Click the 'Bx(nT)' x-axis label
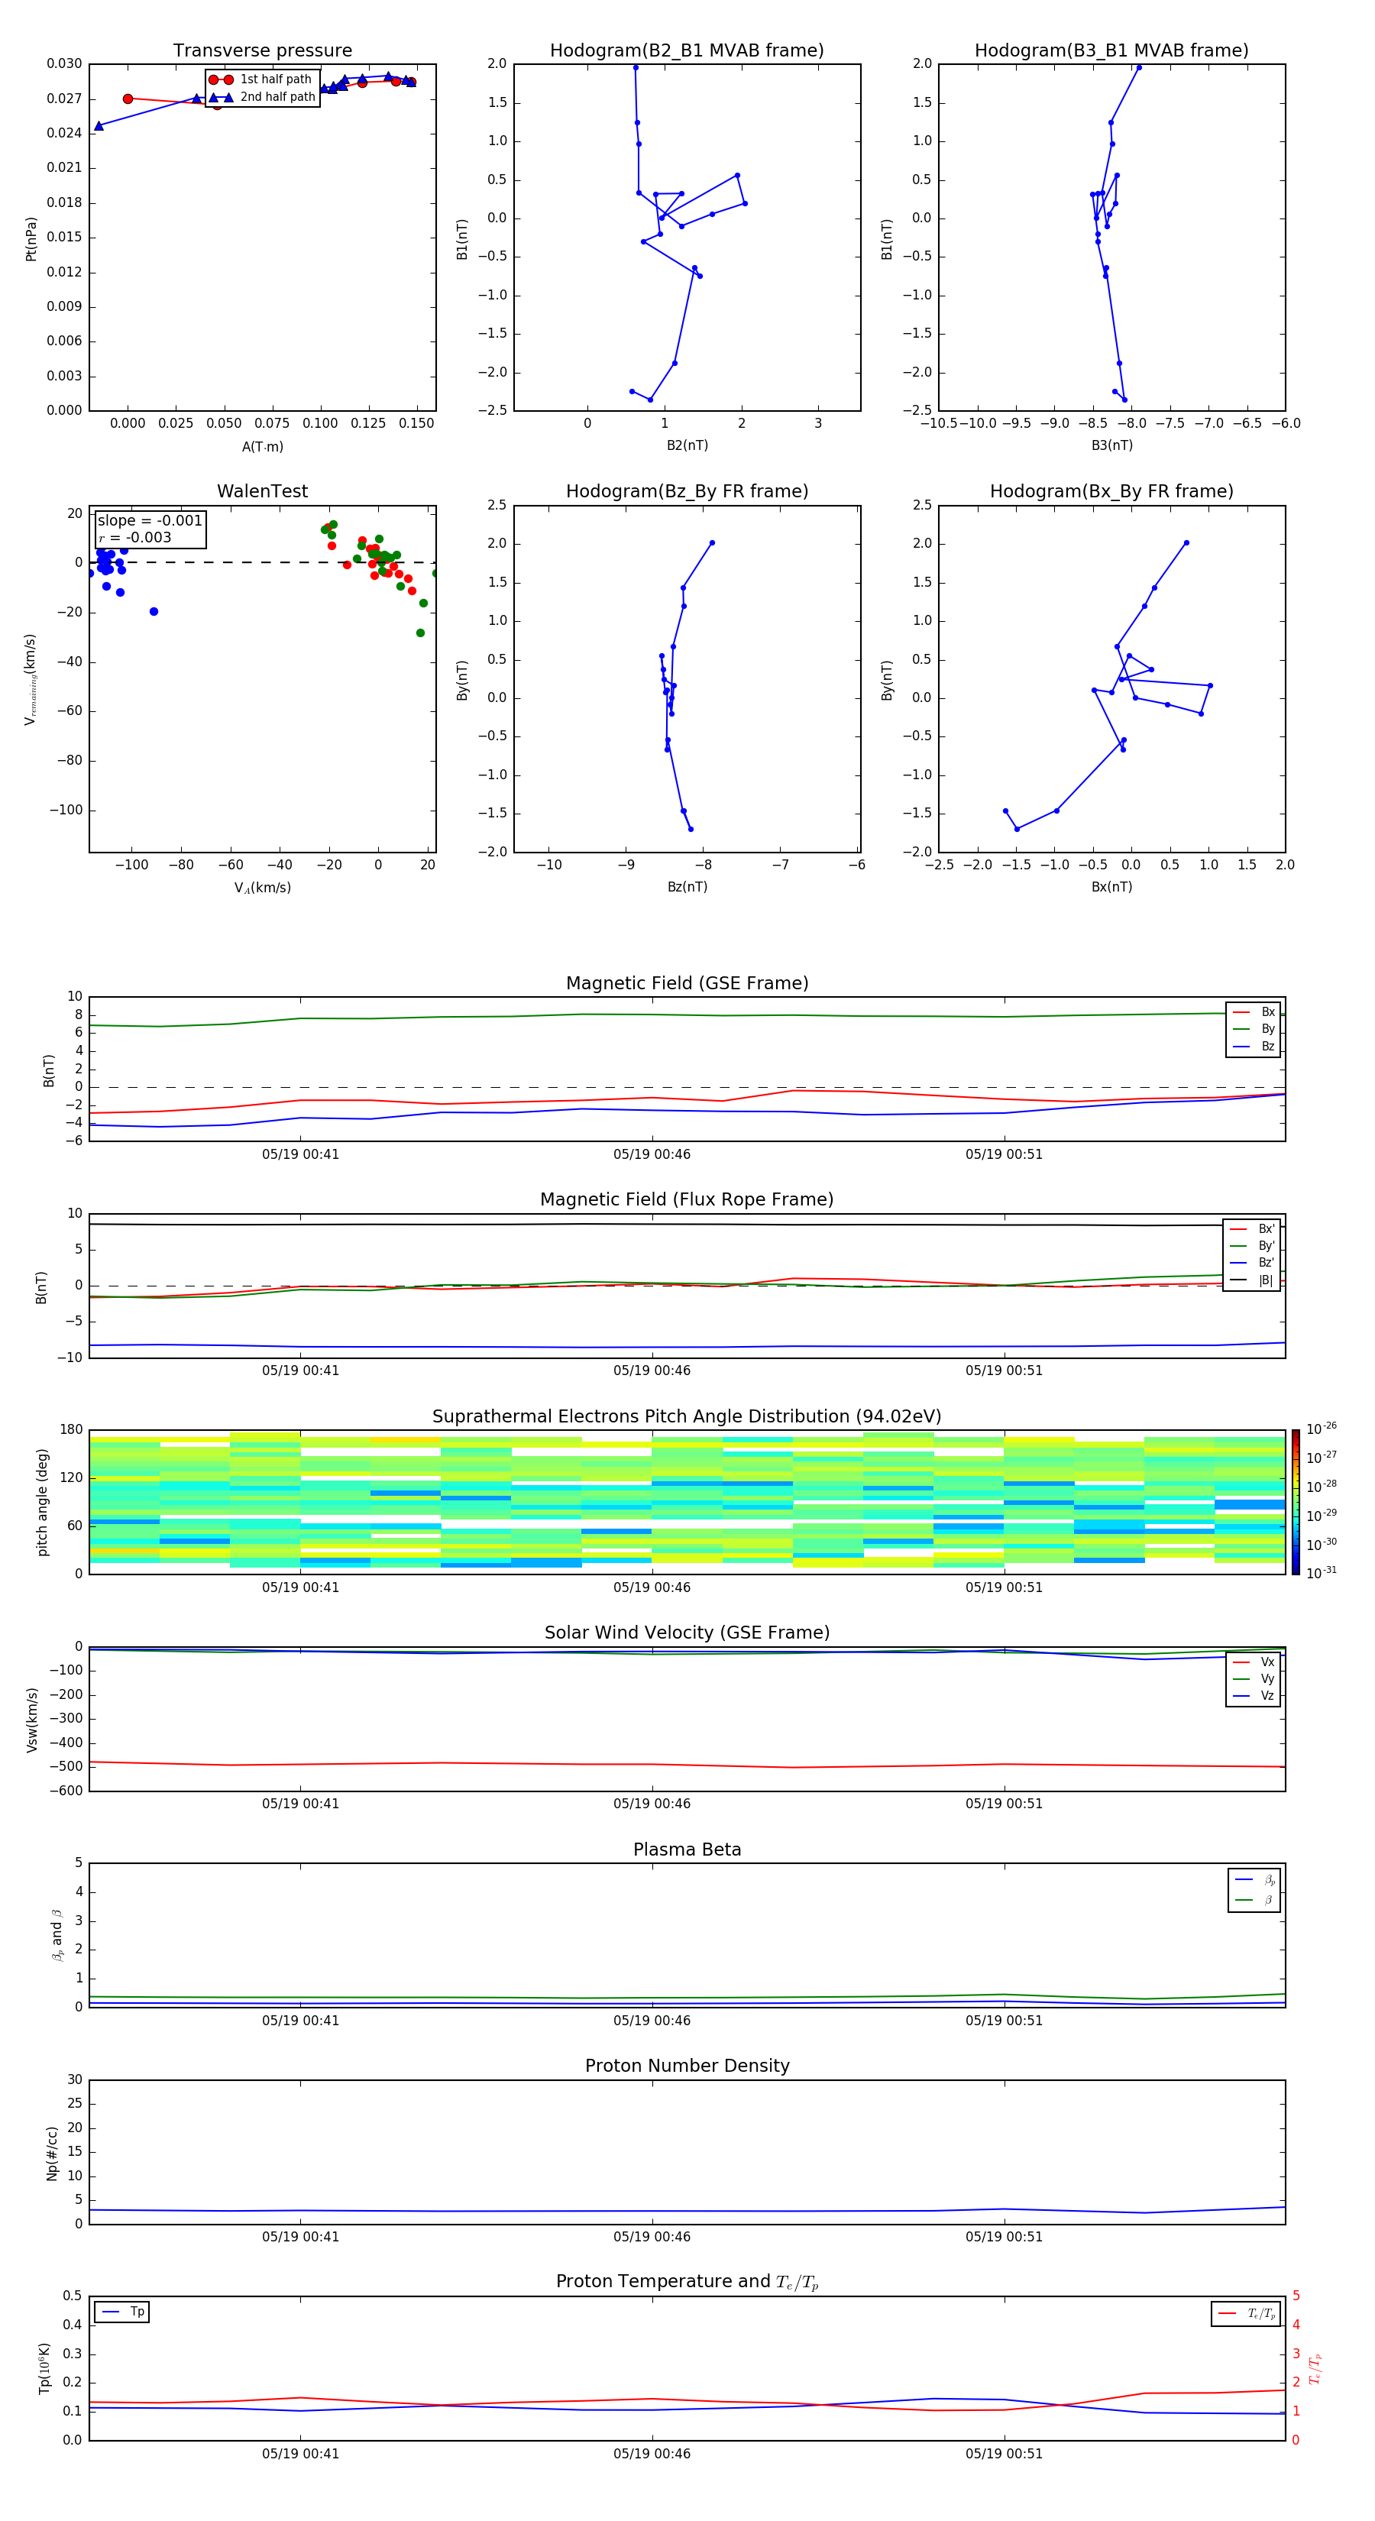This screenshot has height=2521, width=1375. pos(1111,887)
